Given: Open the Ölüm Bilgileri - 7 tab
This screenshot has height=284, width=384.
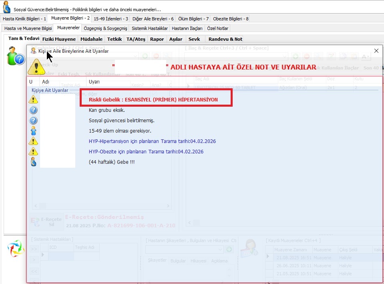Looking at the screenshot, I should (x=193, y=18).
